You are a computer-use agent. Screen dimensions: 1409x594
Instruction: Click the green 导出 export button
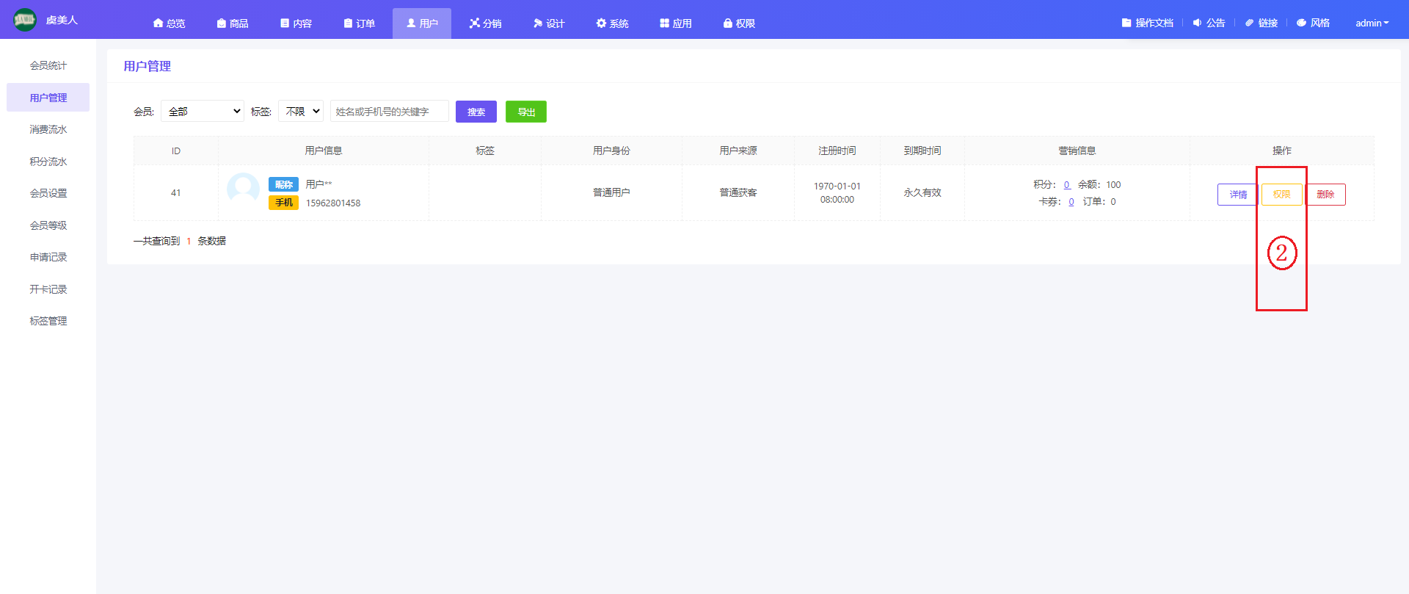pyautogui.click(x=526, y=112)
